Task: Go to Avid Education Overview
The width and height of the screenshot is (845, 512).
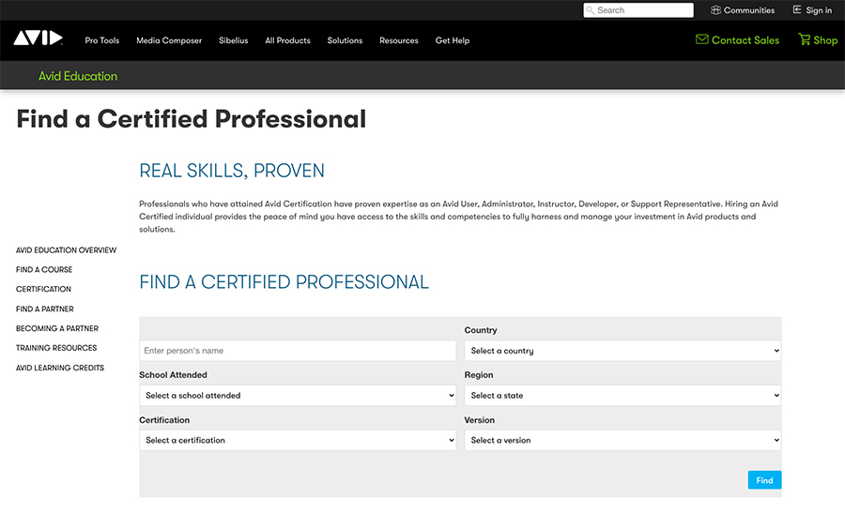Action: 67,249
